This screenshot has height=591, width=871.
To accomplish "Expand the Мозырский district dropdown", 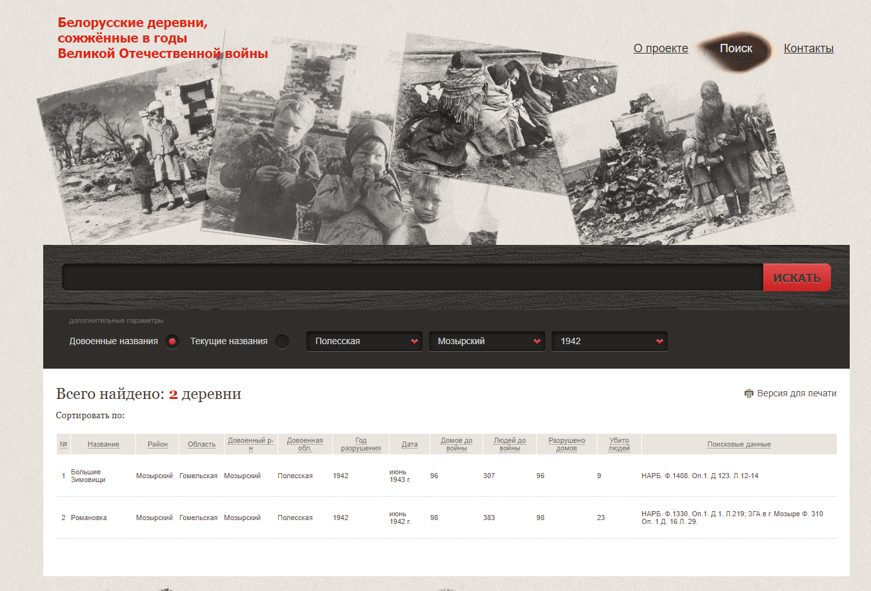I will pos(486,342).
